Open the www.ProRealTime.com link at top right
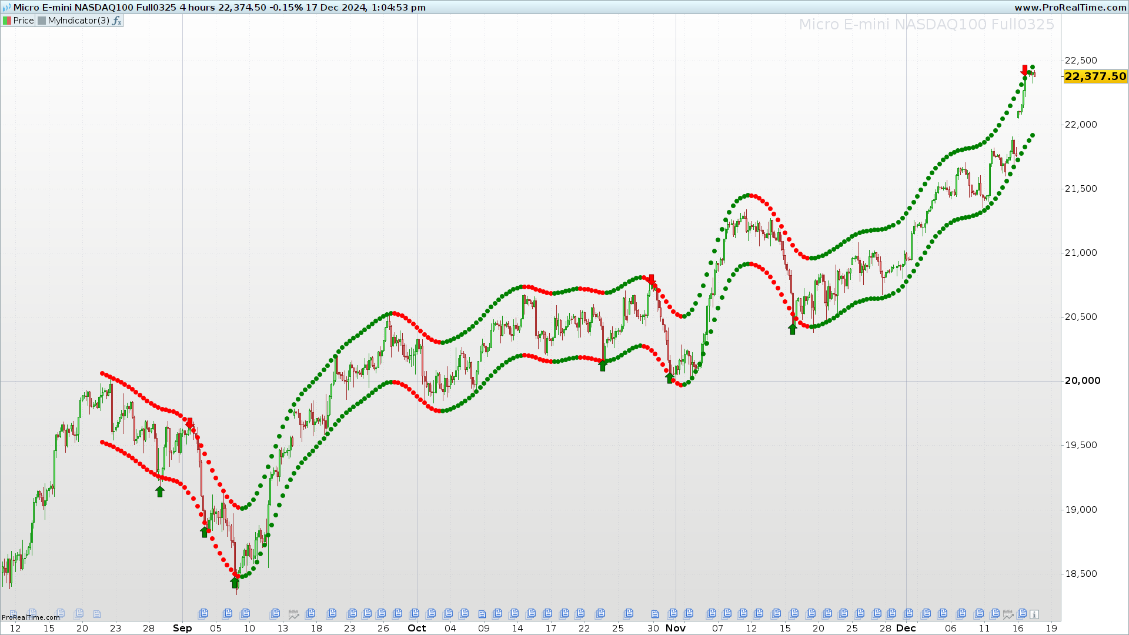 click(x=1070, y=8)
